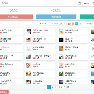Select the red-highlighted account name in column one
This screenshot has height=94, width=94.
coord(5,48)
